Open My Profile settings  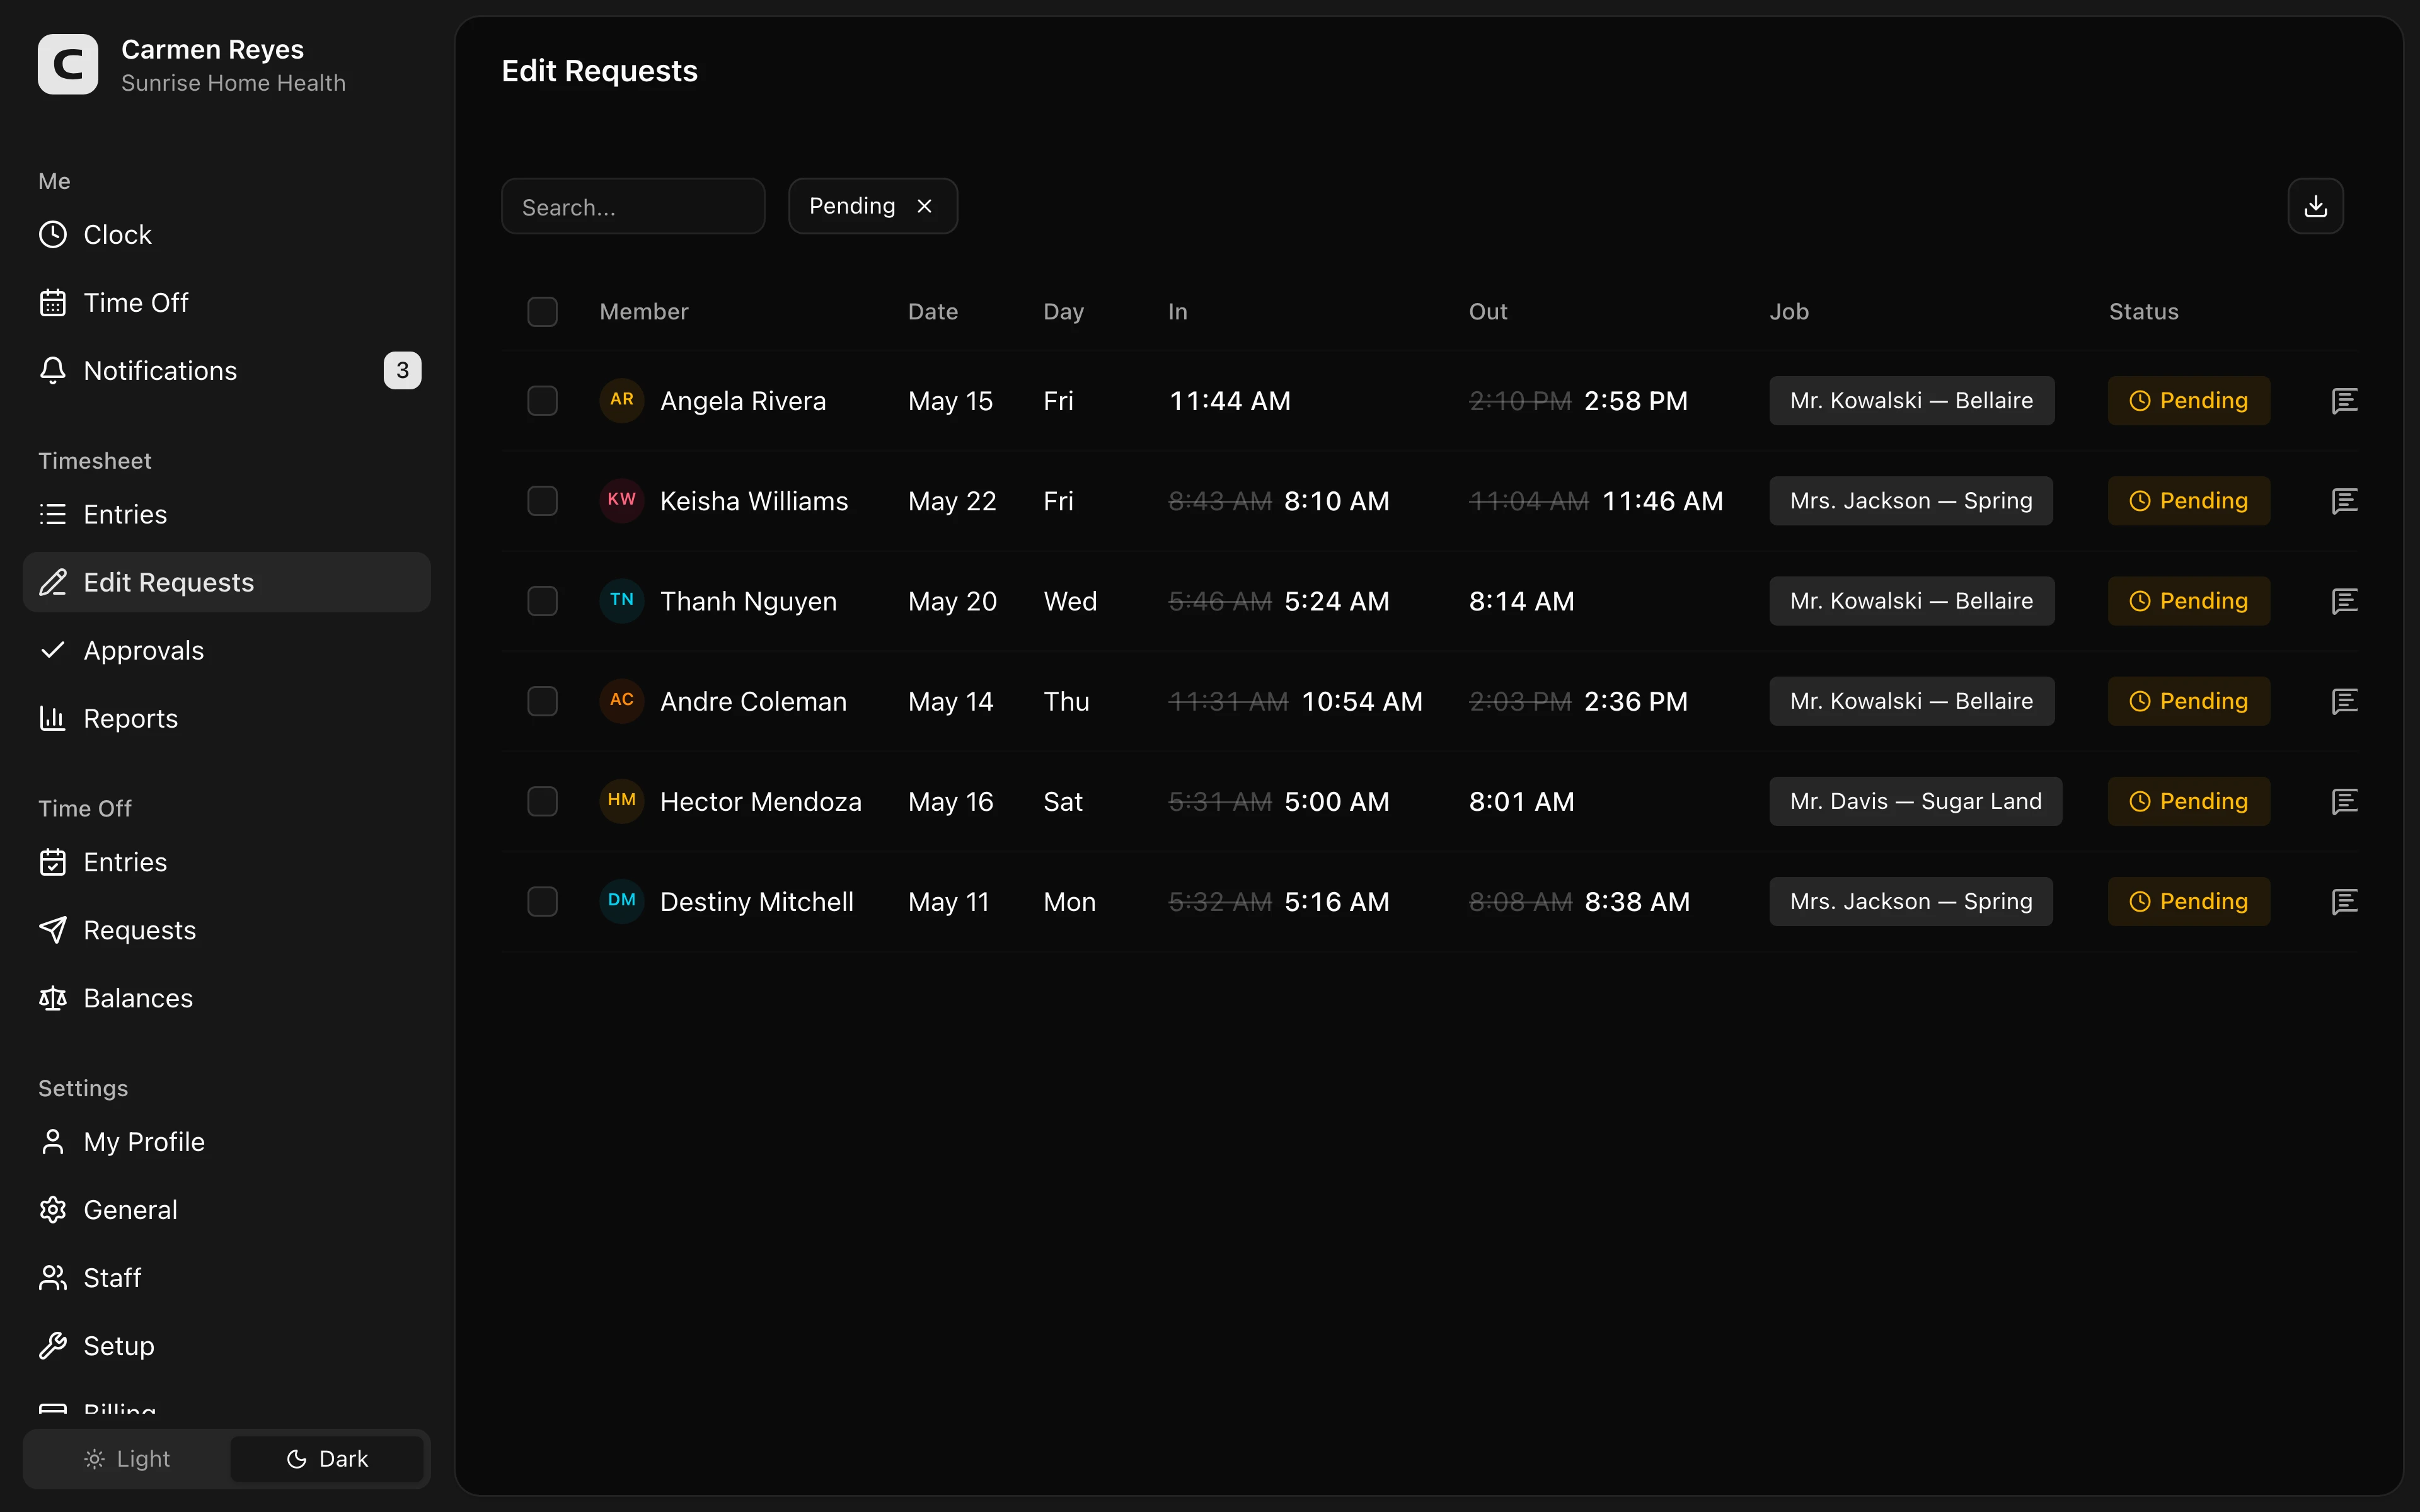tap(227, 1142)
